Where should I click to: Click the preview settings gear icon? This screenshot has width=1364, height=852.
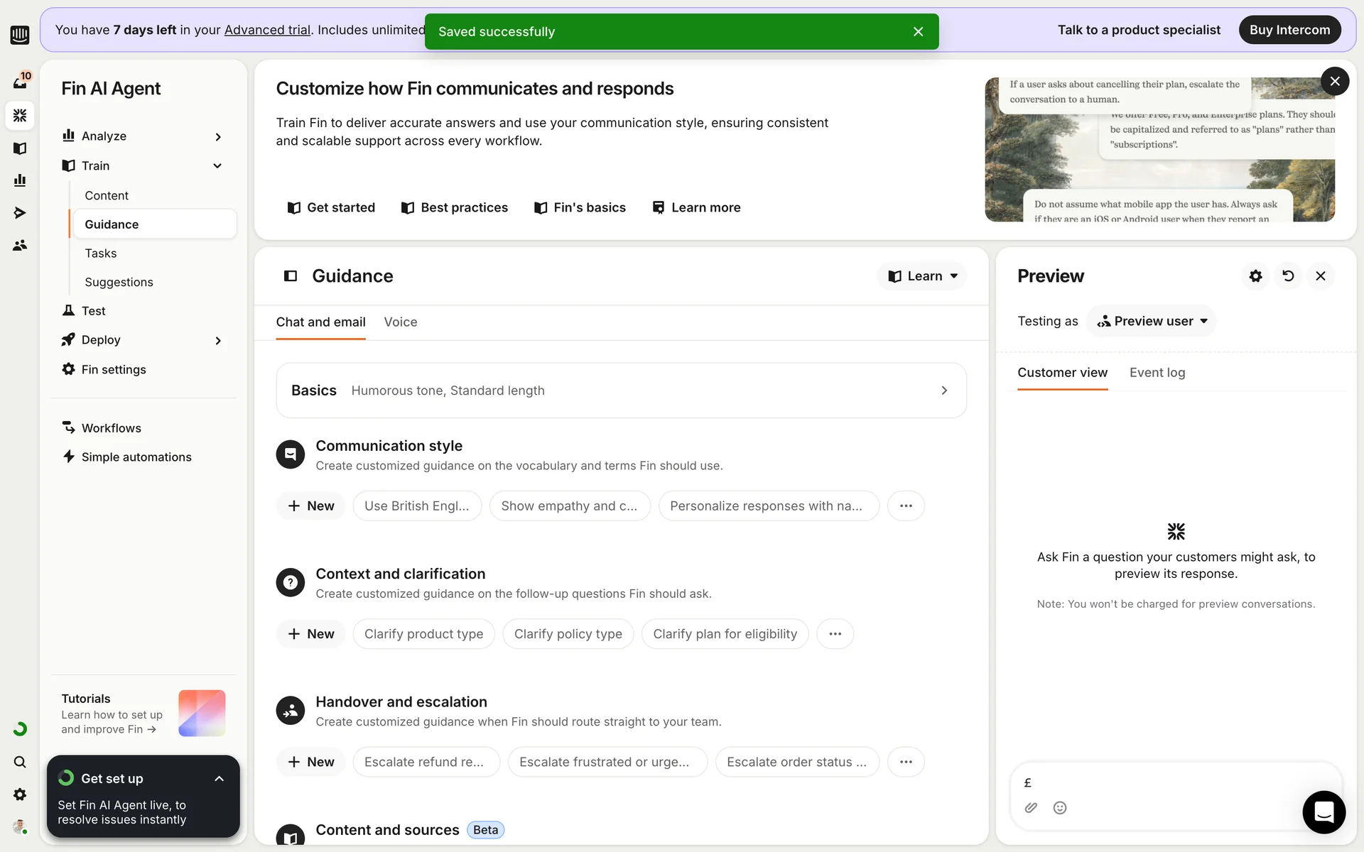(1255, 276)
